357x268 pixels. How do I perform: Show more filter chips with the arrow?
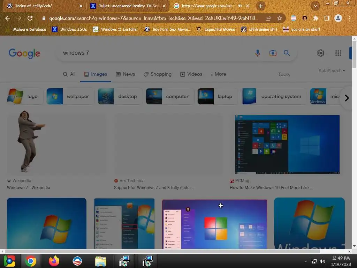[x=347, y=98]
